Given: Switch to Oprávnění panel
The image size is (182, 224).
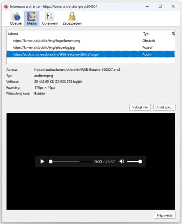Looking at the screenshot, I should click(x=50, y=18).
